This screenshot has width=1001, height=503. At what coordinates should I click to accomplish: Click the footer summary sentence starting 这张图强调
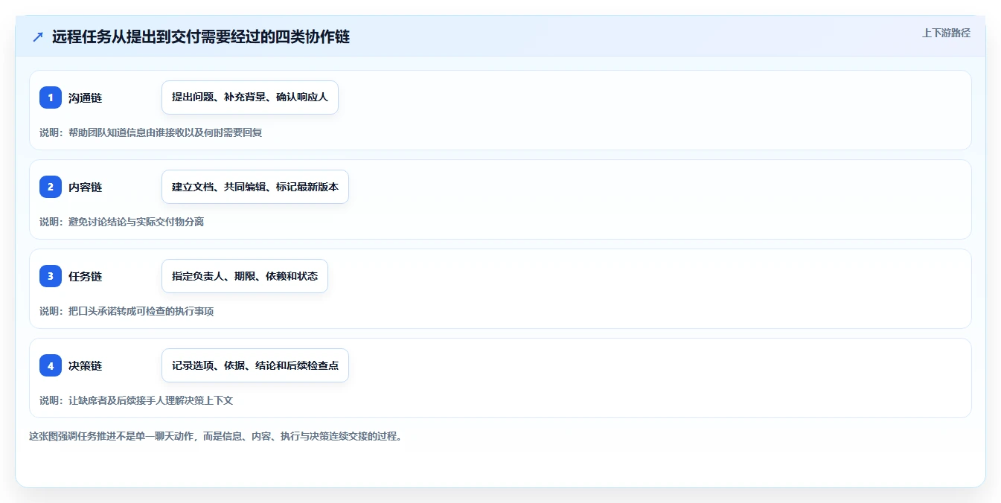click(217, 437)
